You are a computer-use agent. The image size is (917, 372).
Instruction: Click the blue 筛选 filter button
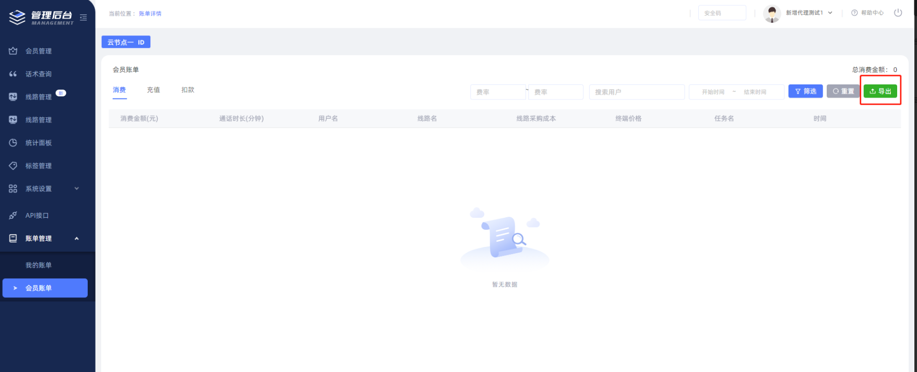click(805, 91)
